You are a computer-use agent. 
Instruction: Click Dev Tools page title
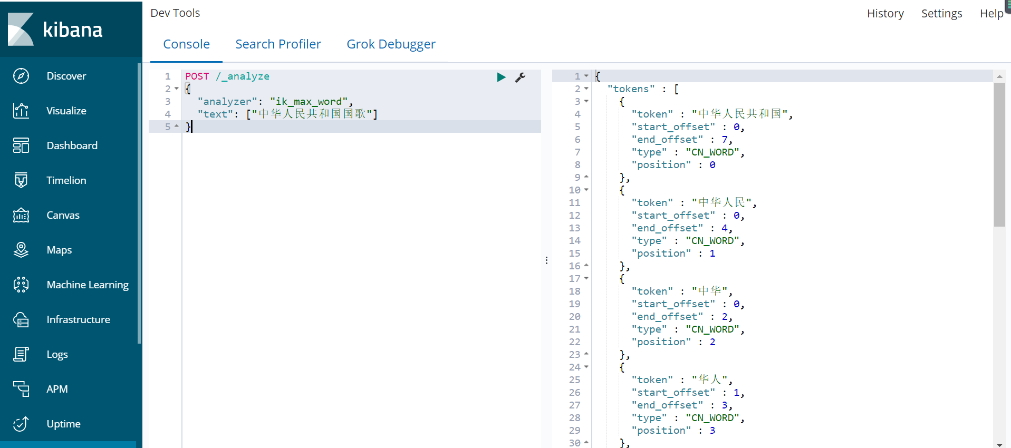[x=175, y=13]
